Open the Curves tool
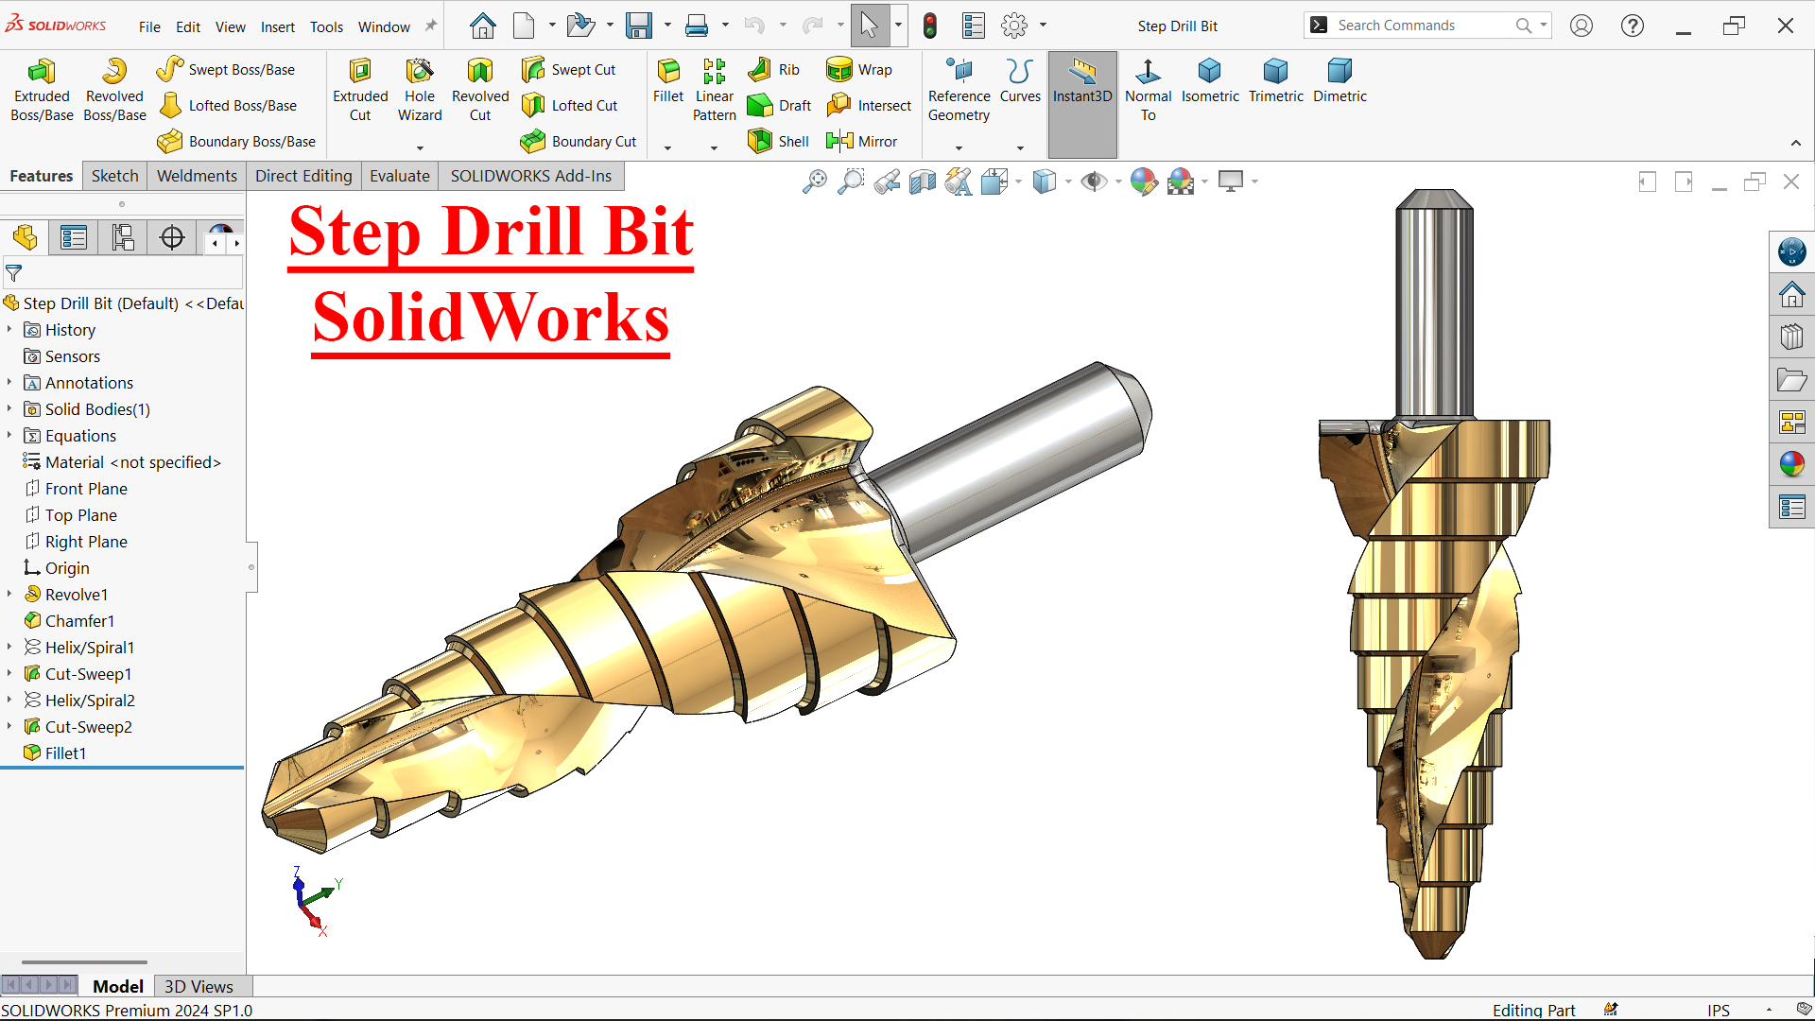This screenshot has height=1021, width=1815. coord(1020,80)
